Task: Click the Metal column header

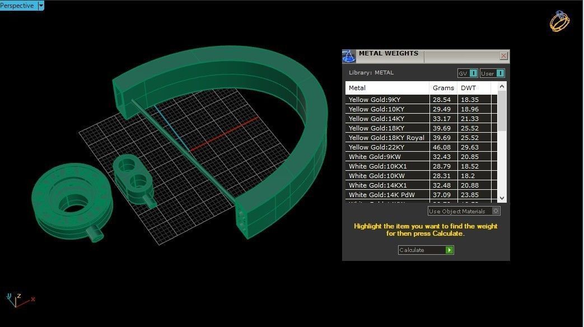Action: coord(387,88)
